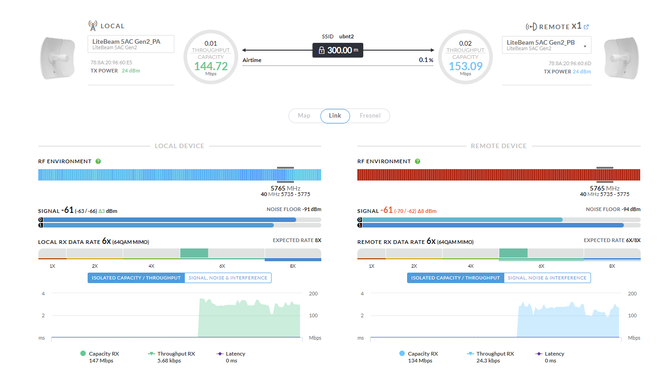This screenshot has height=372, width=659.
Task: Click the local antenna tower icon
Action: tap(93, 26)
